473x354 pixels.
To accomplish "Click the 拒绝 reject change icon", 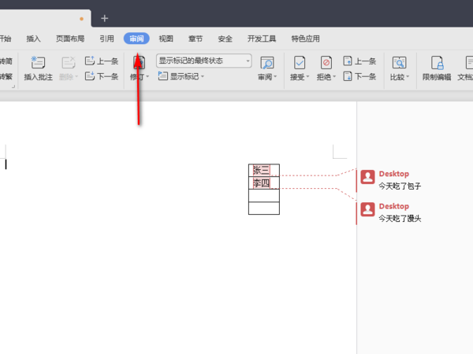I will coord(326,63).
